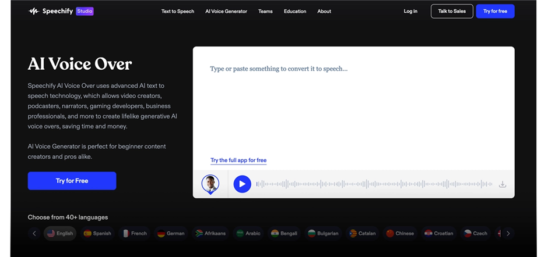Show previous languages with left arrow
Viewport: 548px width, 257px height.
(x=34, y=233)
